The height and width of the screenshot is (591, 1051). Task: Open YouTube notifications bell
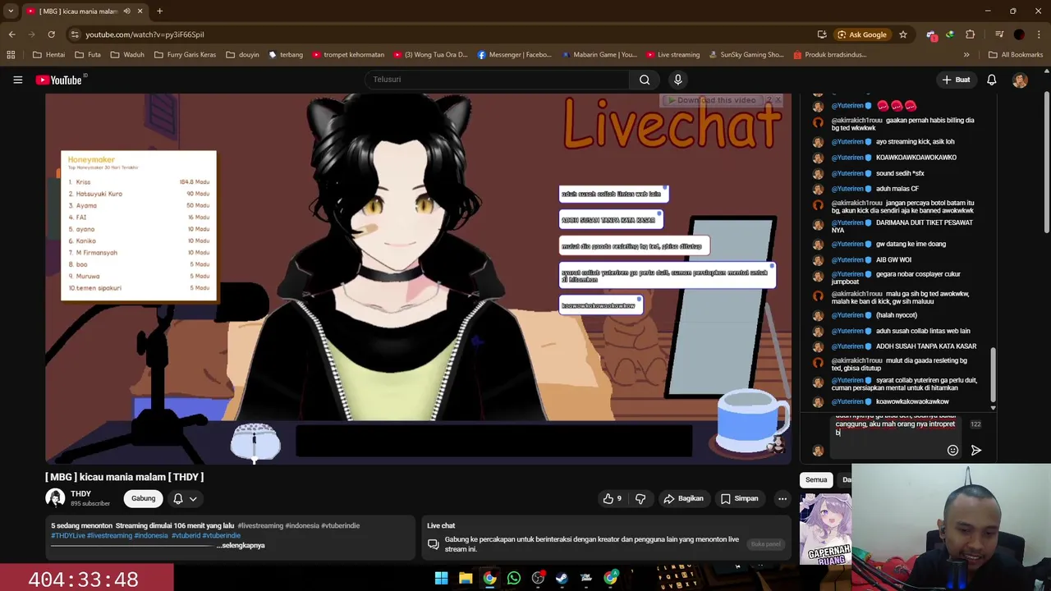(x=991, y=80)
